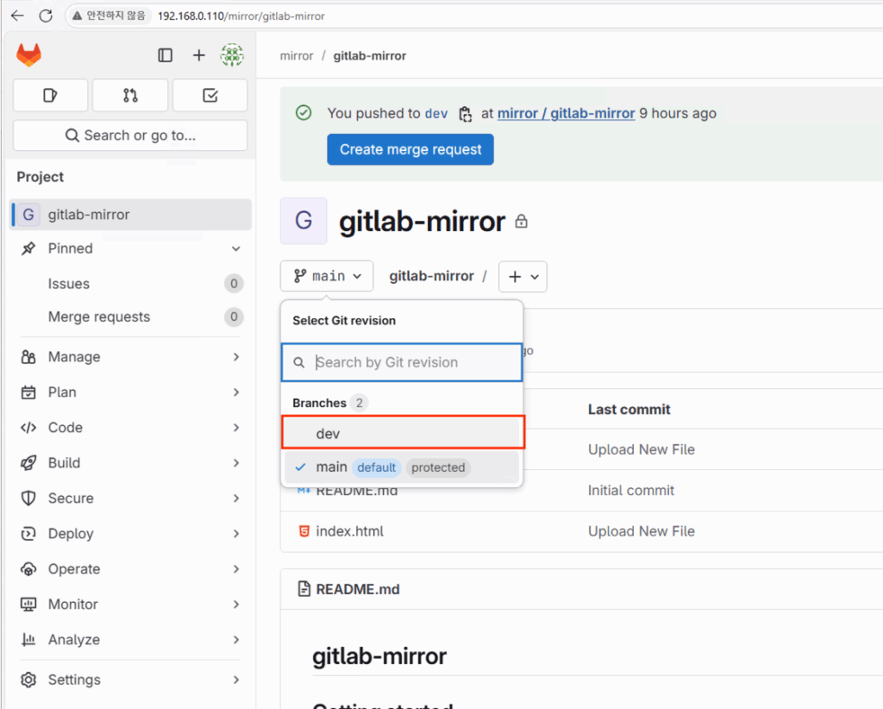883x709 pixels.
Task: Toggle the sidebar collapse icon
Action: 165,55
